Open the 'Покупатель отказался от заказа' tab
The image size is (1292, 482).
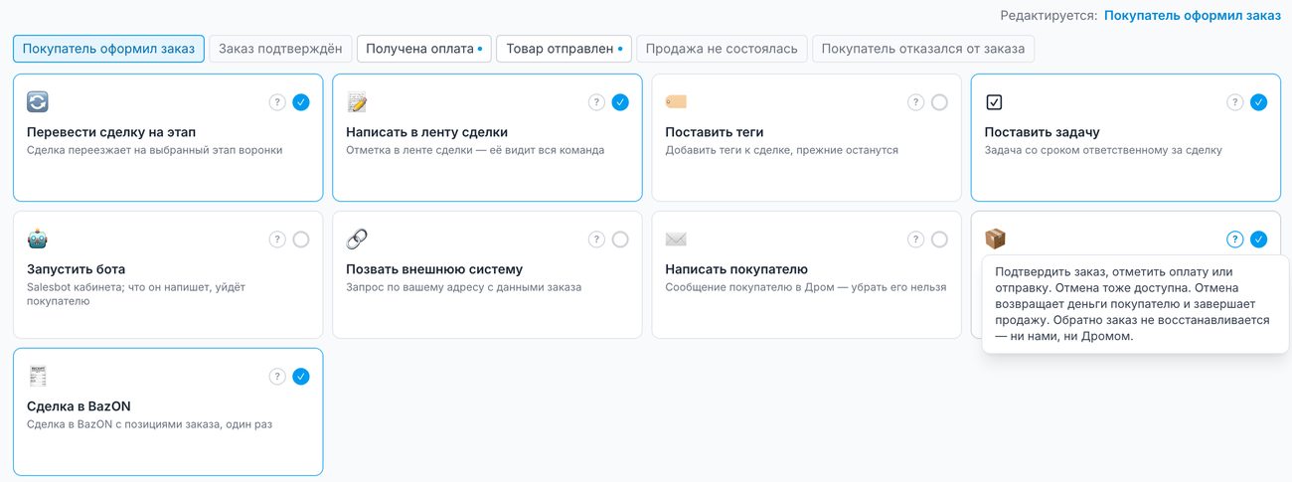pos(924,49)
